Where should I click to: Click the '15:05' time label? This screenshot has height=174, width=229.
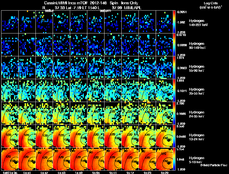tap(96, 173)
